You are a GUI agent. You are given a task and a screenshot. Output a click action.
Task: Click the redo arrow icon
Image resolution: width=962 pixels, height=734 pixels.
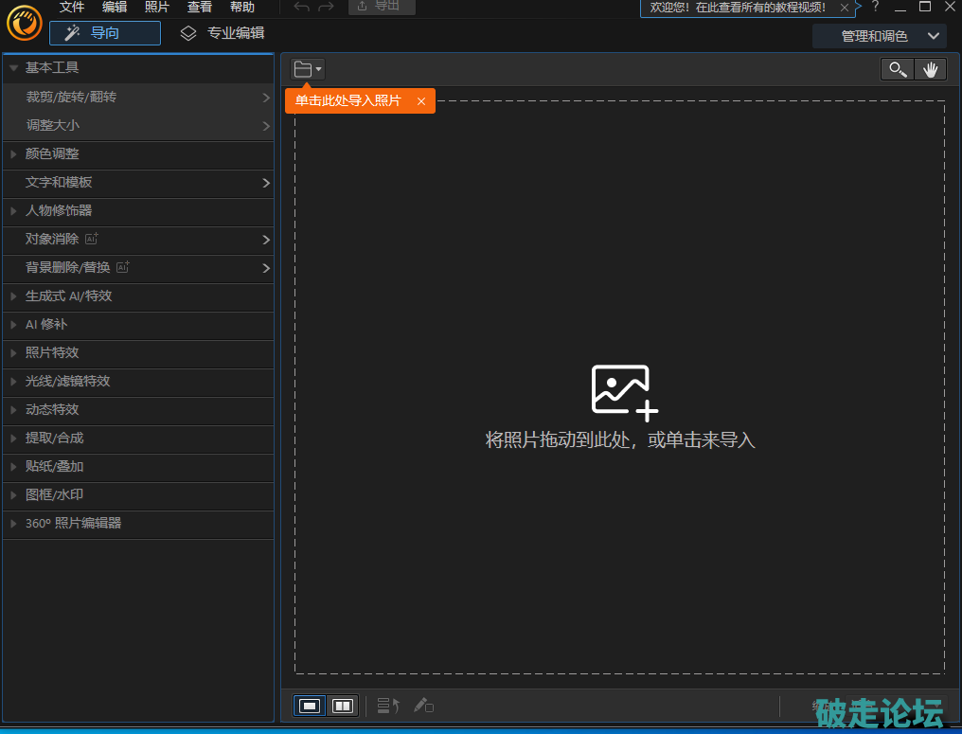(x=327, y=7)
